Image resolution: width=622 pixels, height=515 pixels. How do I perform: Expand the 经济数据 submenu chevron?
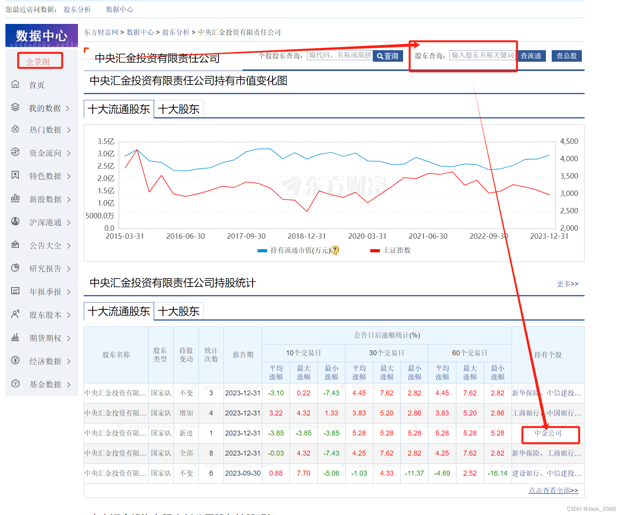[69, 361]
